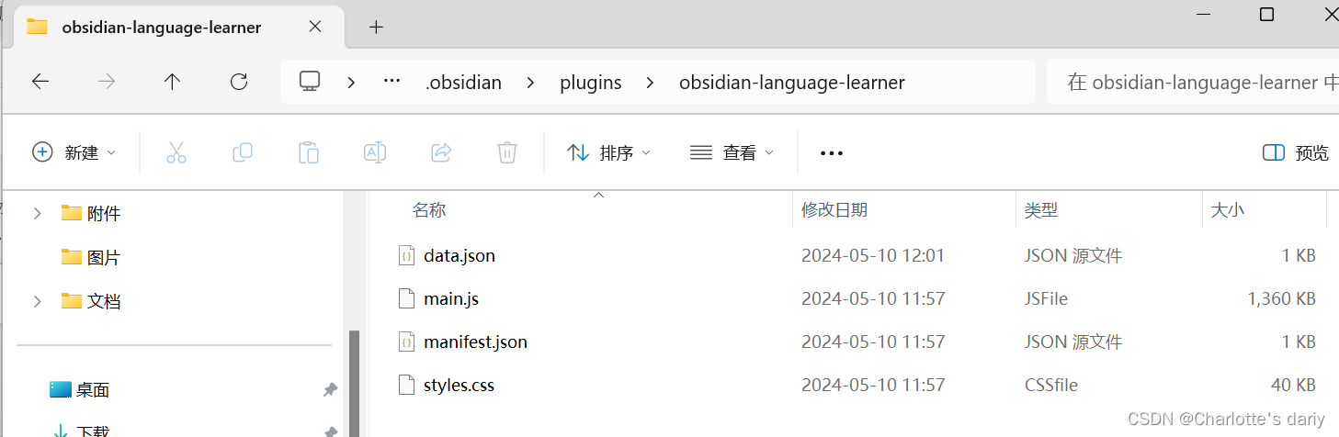
Task: Open 文档 folder in navigation pane
Action: pyautogui.click(x=91, y=301)
